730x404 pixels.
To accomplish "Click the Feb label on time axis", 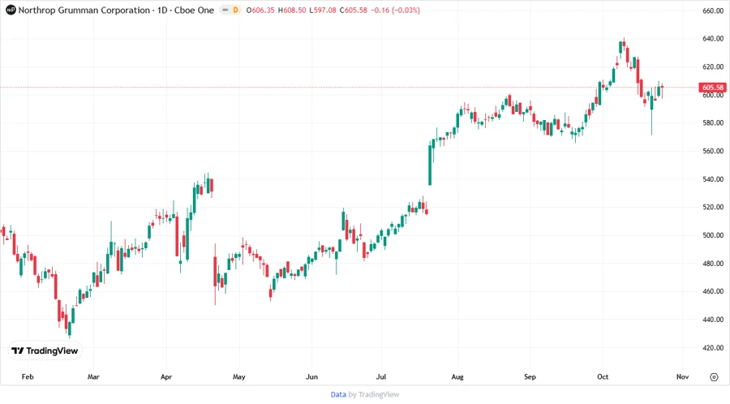I will tap(28, 377).
